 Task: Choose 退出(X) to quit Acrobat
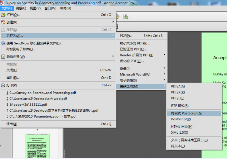click(58, 124)
